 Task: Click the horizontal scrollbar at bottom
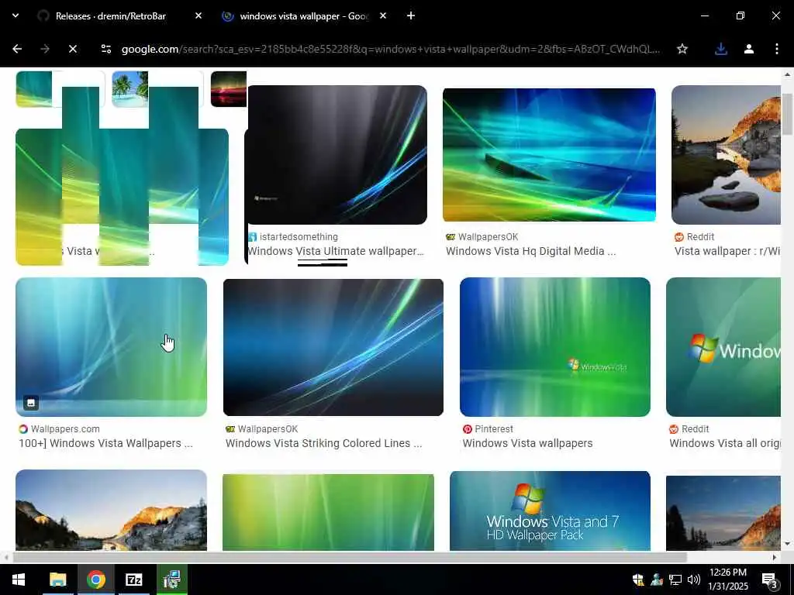(350, 558)
